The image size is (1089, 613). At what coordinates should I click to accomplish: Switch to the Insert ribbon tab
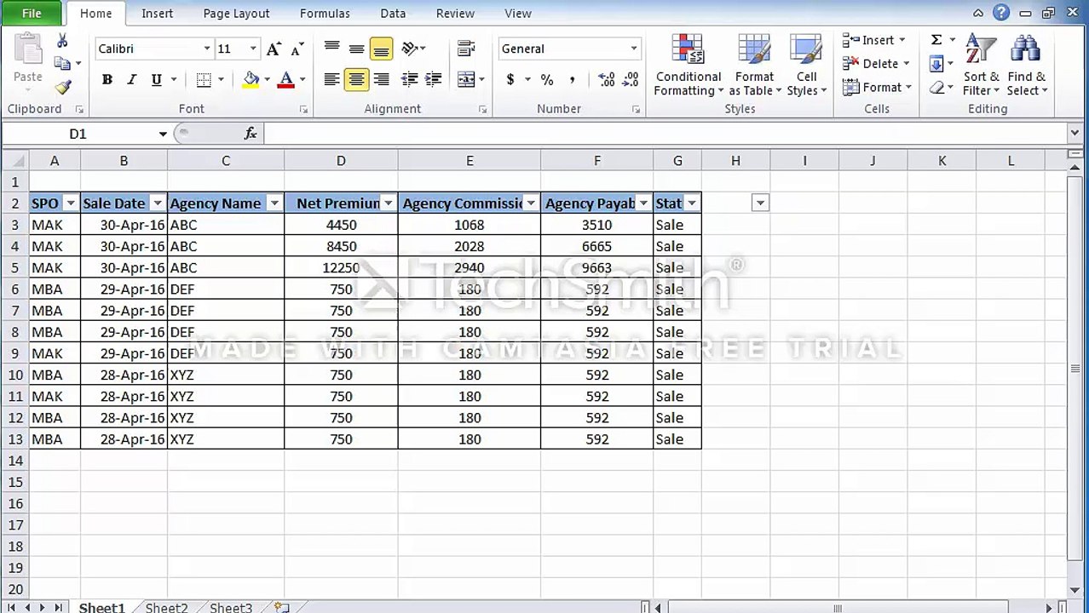click(x=157, y=14)
